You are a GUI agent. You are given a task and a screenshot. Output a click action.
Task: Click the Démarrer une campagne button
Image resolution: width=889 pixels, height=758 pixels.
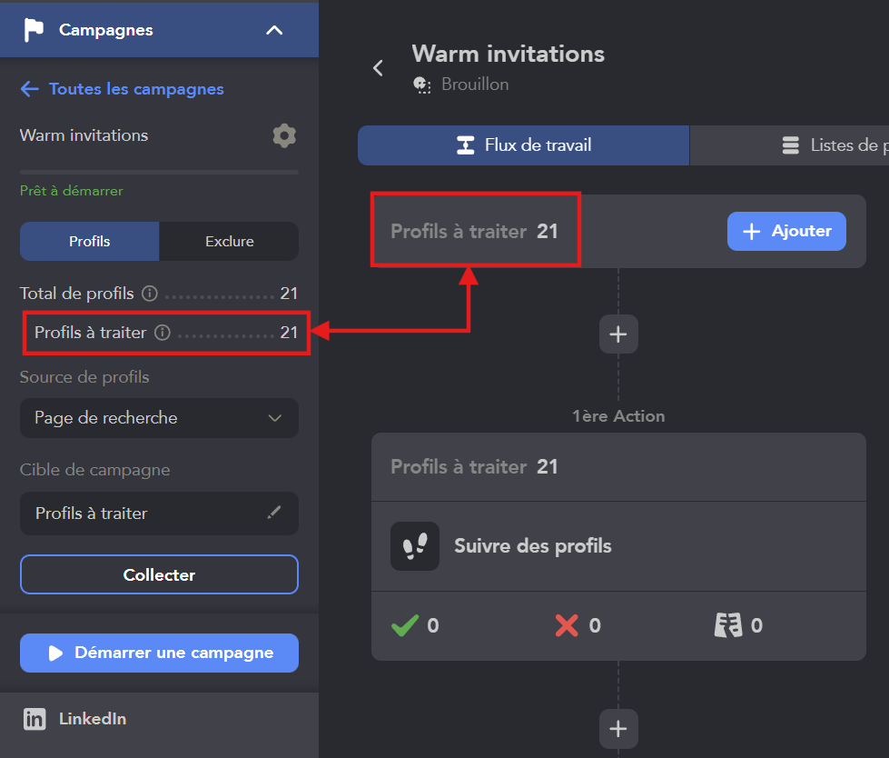tap(159, 653)
